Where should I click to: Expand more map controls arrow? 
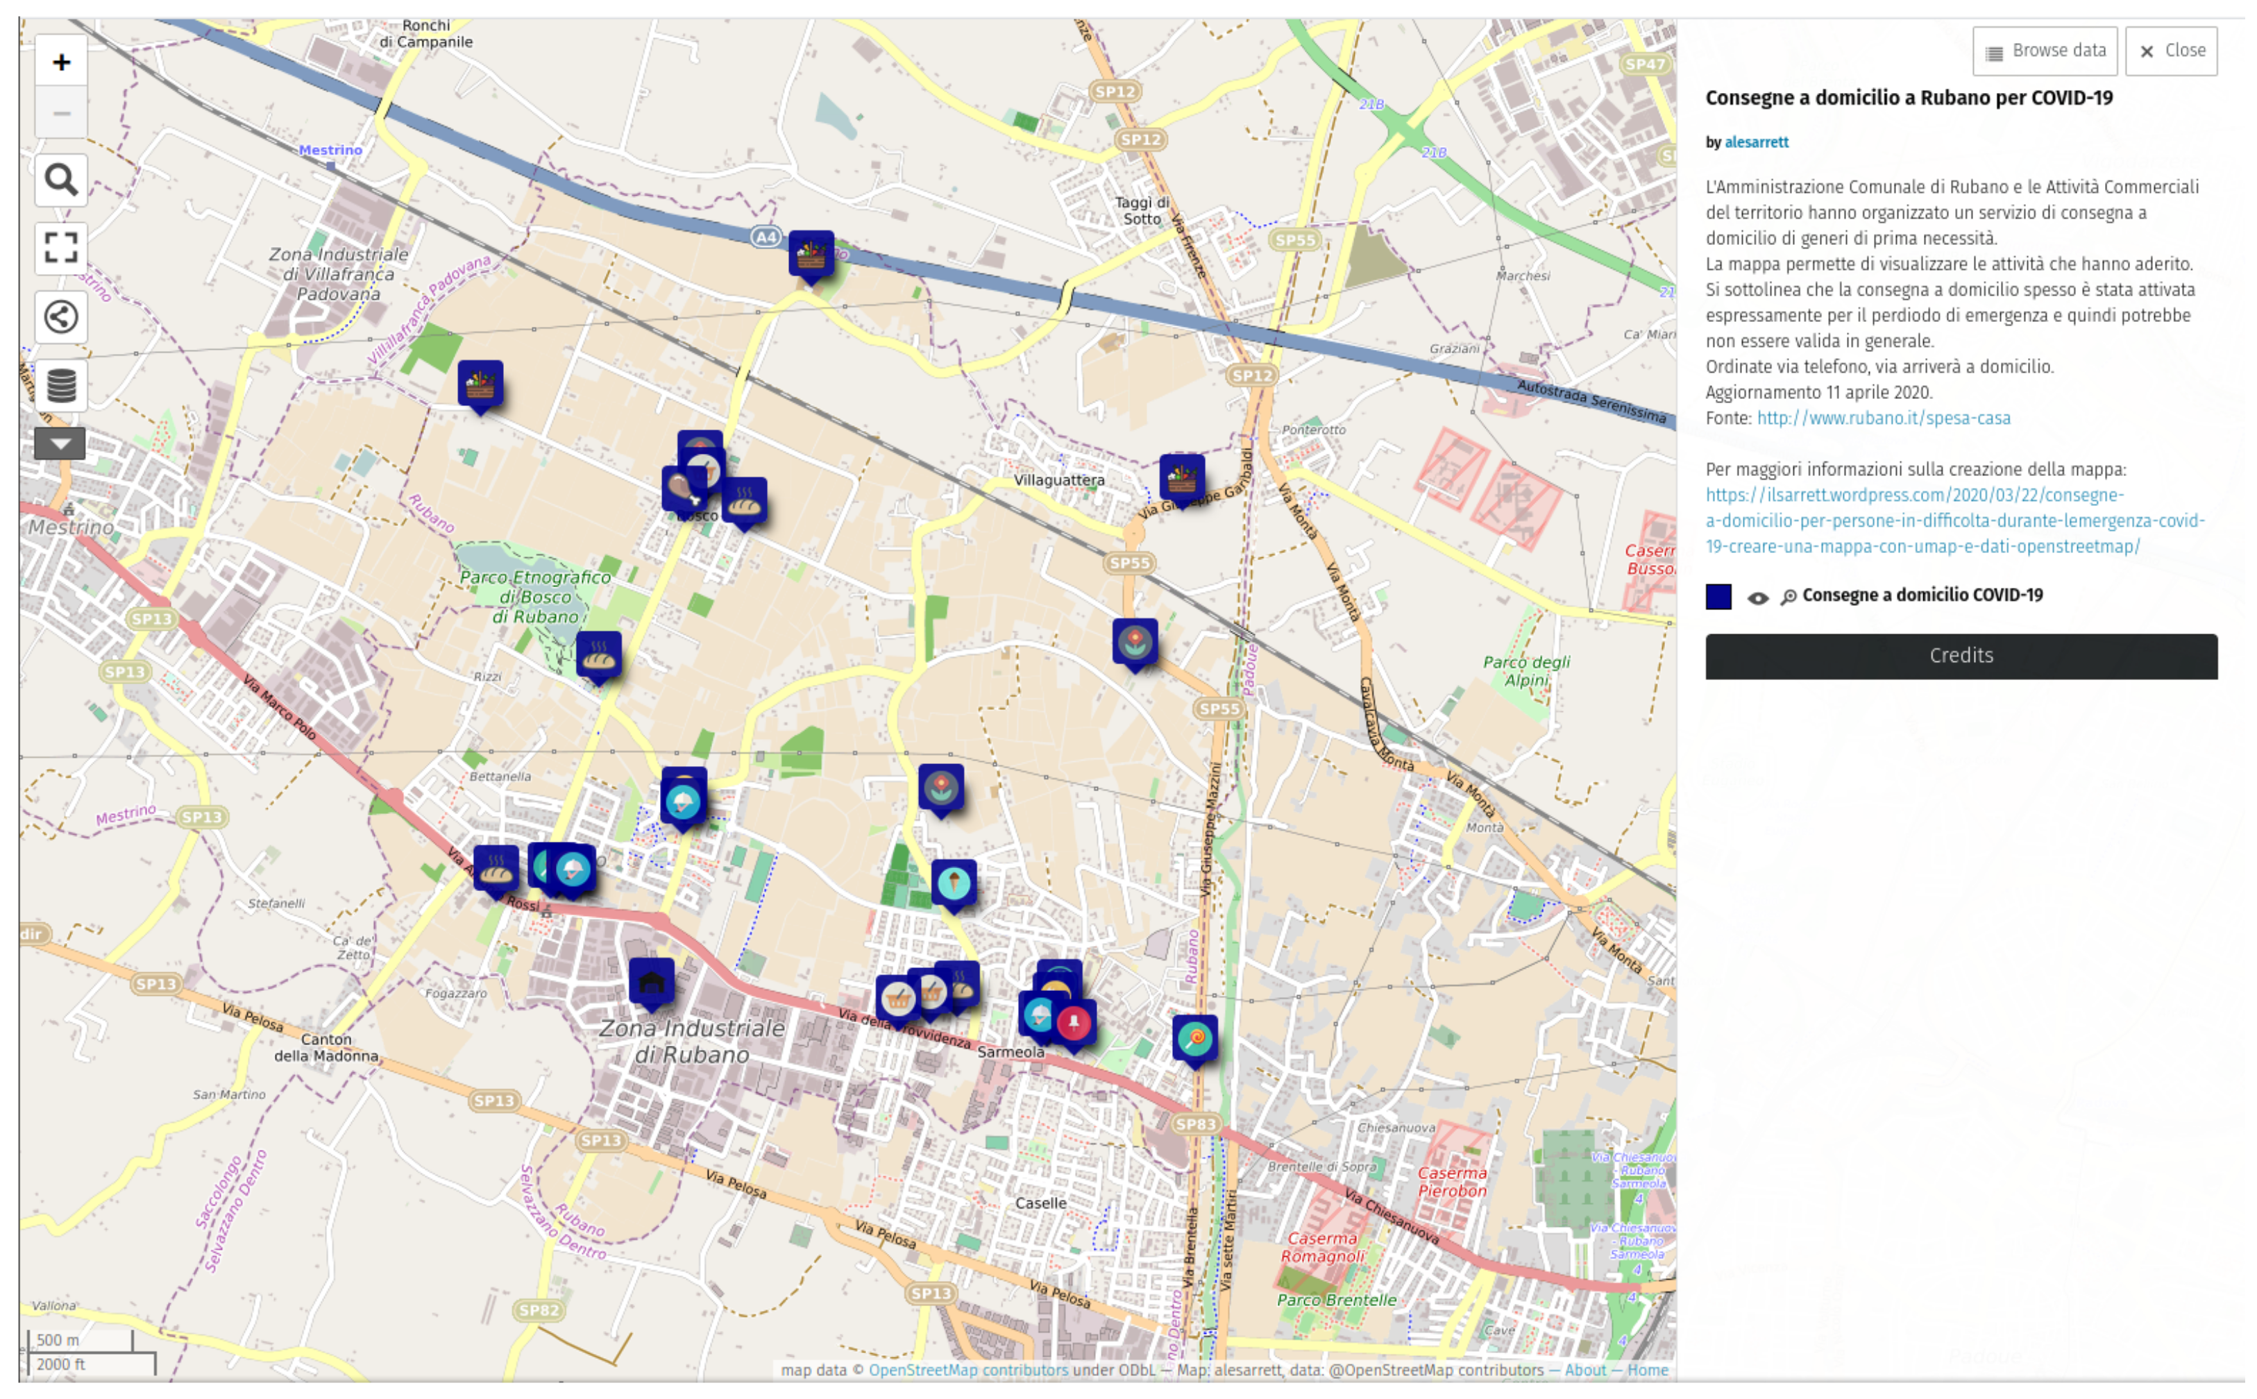(x=60, y=443)
